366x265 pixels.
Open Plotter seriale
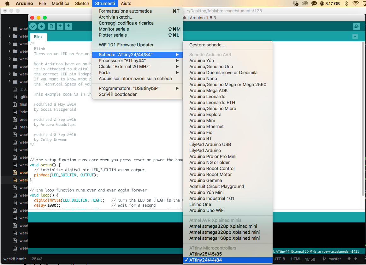coord(137,35)
